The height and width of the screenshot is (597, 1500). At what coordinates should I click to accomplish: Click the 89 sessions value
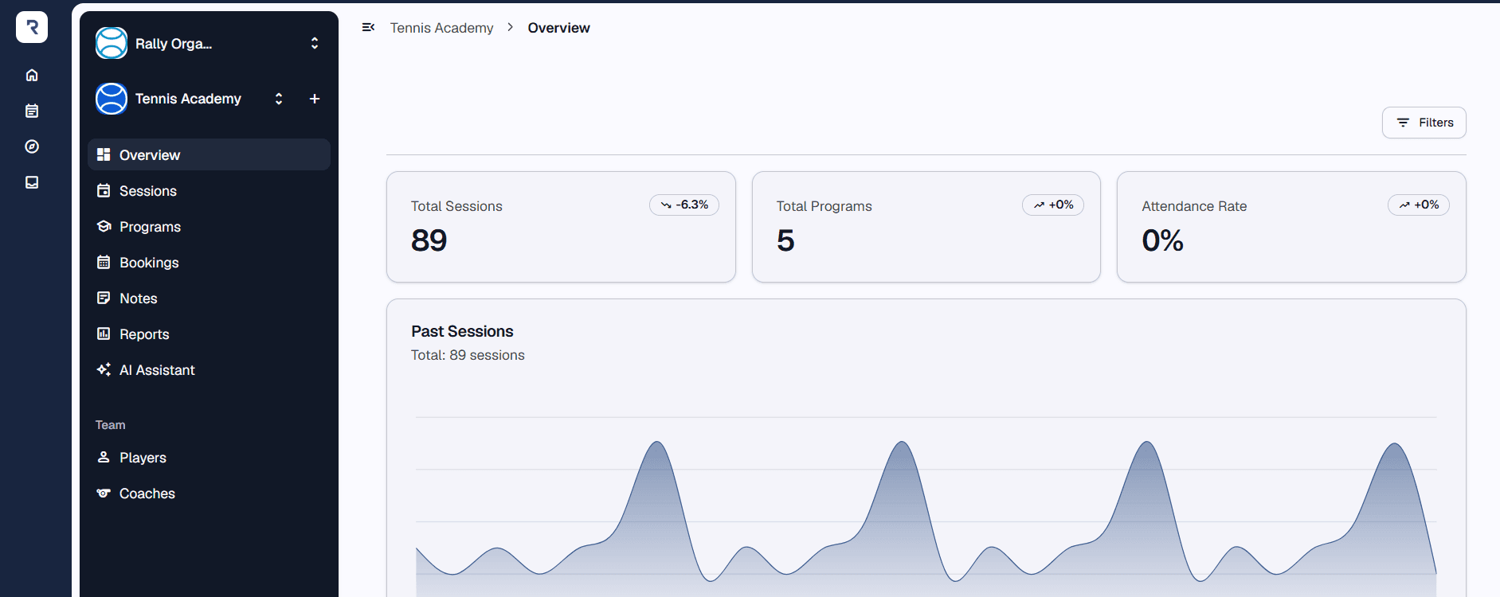click(x=429, y=240)
